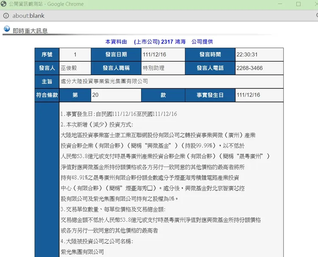Click the 事實發生日 header cell
This screenshot has height=257, width=318.
210,95
